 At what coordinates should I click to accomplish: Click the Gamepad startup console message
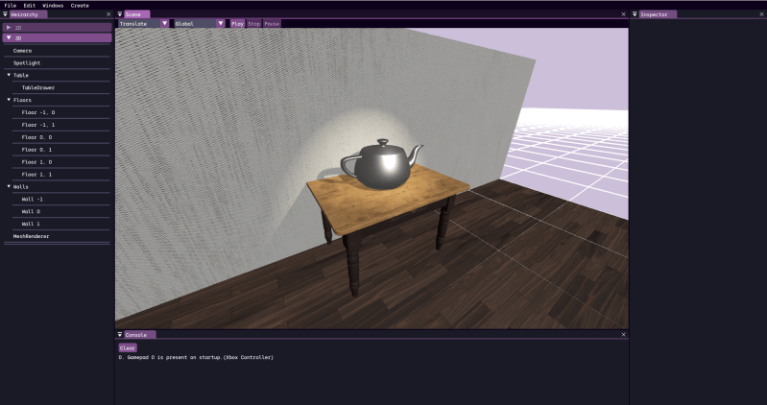(196, 358)
